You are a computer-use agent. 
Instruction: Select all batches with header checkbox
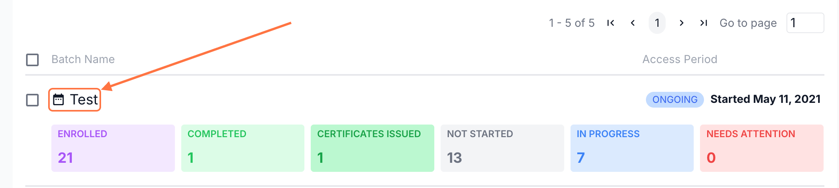pyautogui.click(x=32, y=60)
